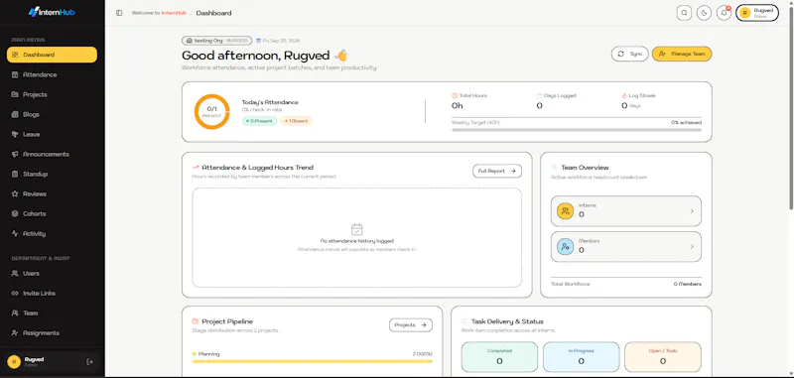Expand Interns card chevron

692,211
